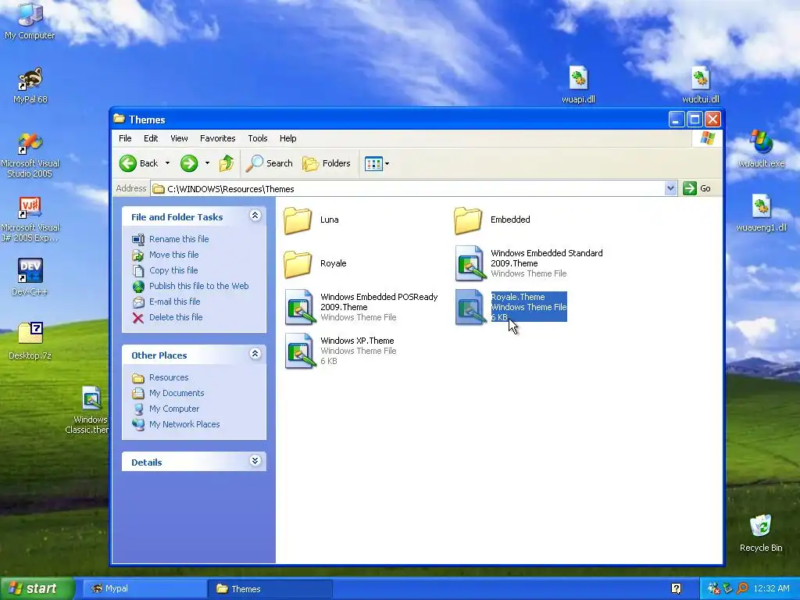Select wucltui.dll desktop file

click(701, 85)
